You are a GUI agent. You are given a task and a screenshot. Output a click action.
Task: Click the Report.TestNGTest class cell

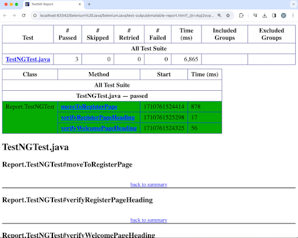30,118
